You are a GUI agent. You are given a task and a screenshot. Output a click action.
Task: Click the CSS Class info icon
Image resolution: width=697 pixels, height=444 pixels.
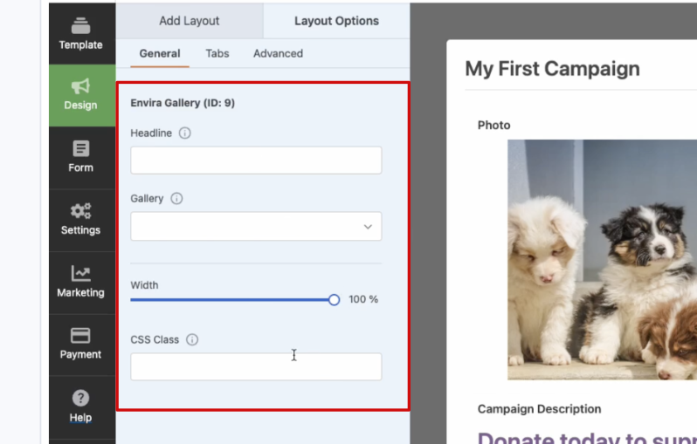(x=192, y=340)
